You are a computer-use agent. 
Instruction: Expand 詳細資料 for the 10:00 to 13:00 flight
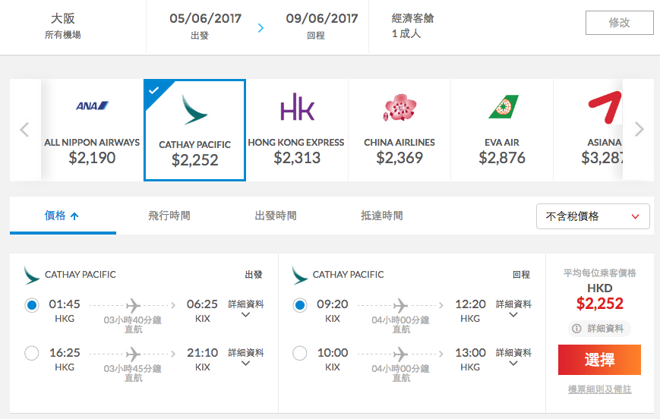click(x=513, y=358)
